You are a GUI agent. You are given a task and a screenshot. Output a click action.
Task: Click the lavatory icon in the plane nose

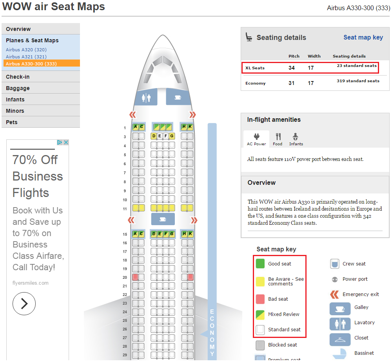pos(145,97)
